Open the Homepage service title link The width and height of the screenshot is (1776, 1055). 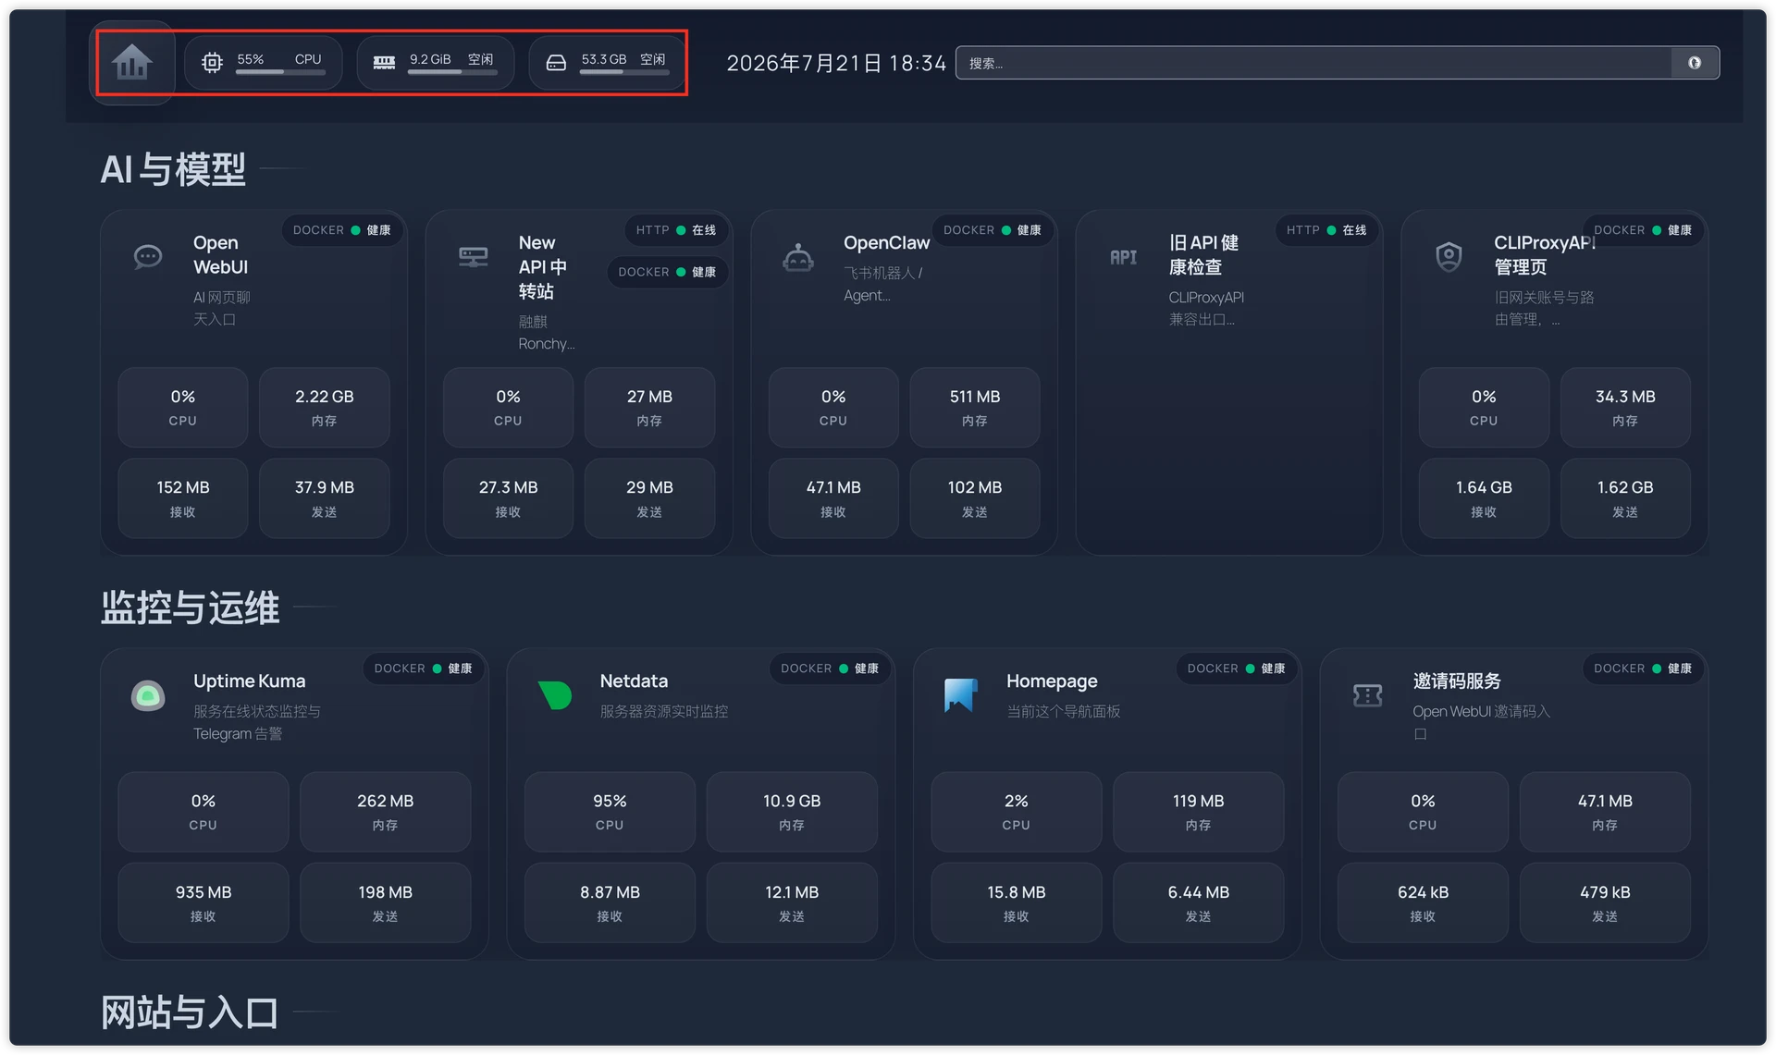(1052, 681)
